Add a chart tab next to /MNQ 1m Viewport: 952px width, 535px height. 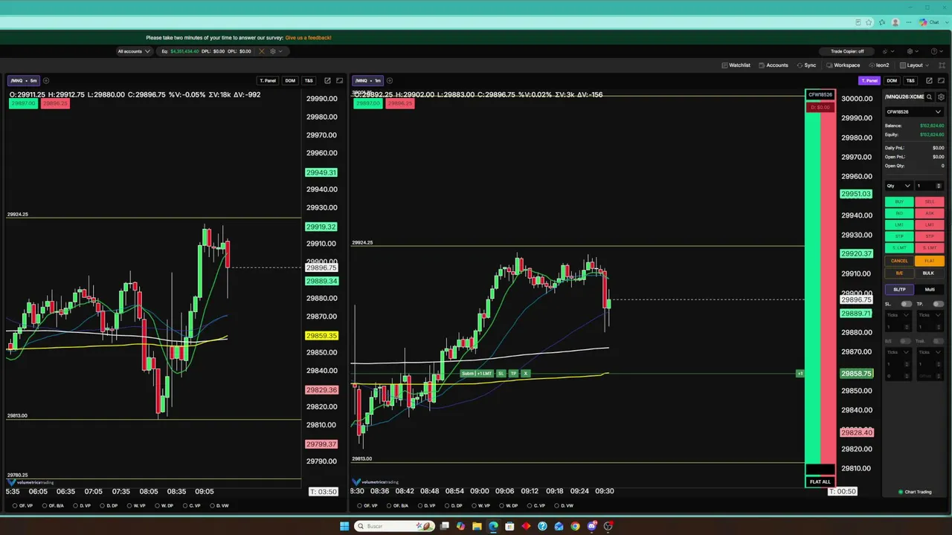pos(390,80)
